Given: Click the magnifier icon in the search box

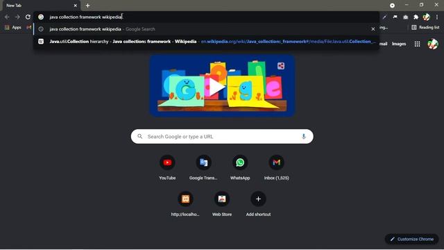Looking at the screenshot, I should [x=140, y=137].
